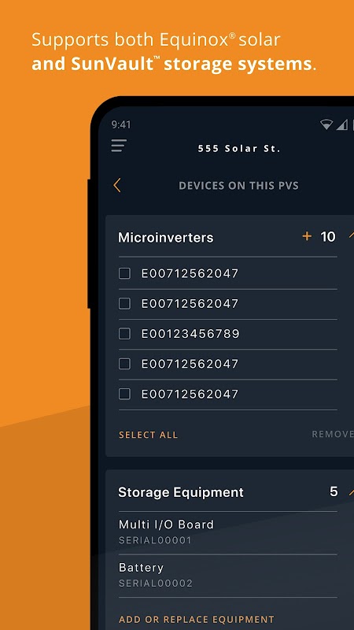Collapse the Storage Equipment section

351,491
